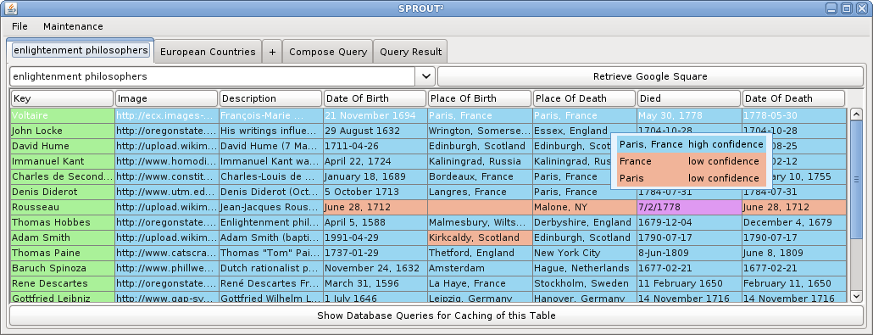Click the Place Of Death column header

(584, 98)
